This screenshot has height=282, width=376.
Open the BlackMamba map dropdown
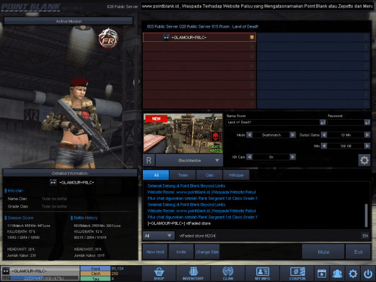[x=189, y=160]
